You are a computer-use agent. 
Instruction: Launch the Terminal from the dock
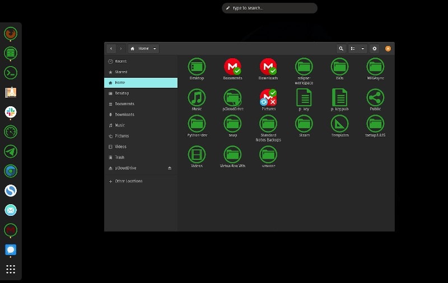click(11, 73)
